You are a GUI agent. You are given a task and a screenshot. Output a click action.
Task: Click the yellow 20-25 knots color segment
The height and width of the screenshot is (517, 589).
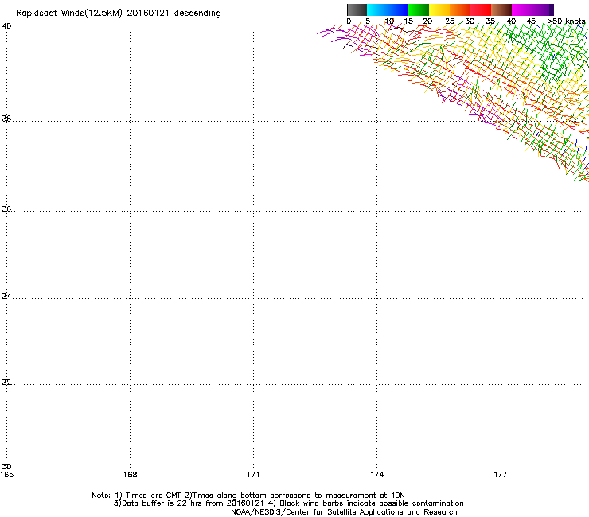click(439, 10)
